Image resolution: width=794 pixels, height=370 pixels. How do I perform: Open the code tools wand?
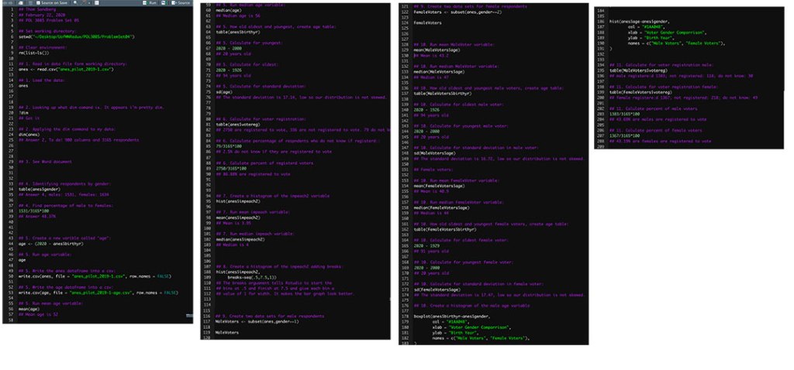point(84,2)
